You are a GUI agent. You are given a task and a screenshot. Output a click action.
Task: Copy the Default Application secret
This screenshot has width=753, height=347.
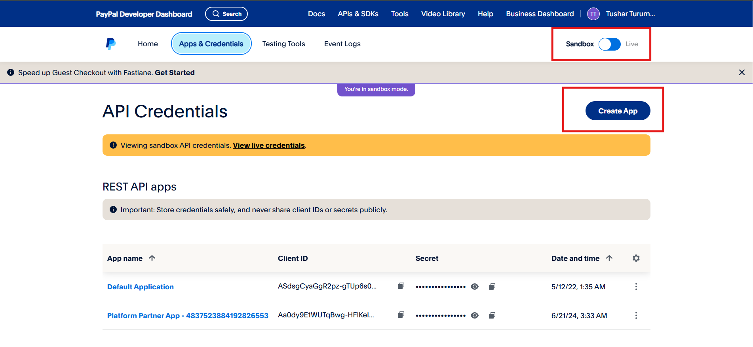point(492,287)
